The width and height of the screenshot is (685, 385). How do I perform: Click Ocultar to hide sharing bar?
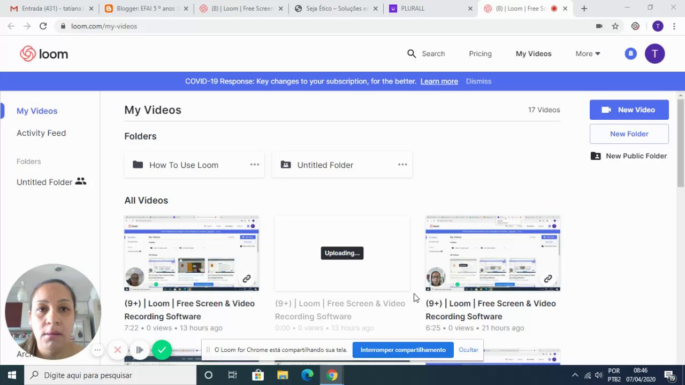(468, 350)
